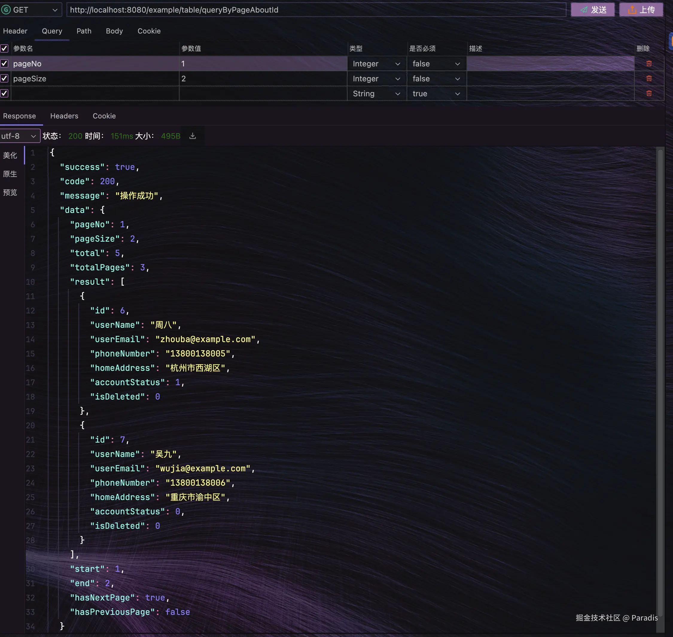Open required dropdown showing true

[x=436, y=94]
